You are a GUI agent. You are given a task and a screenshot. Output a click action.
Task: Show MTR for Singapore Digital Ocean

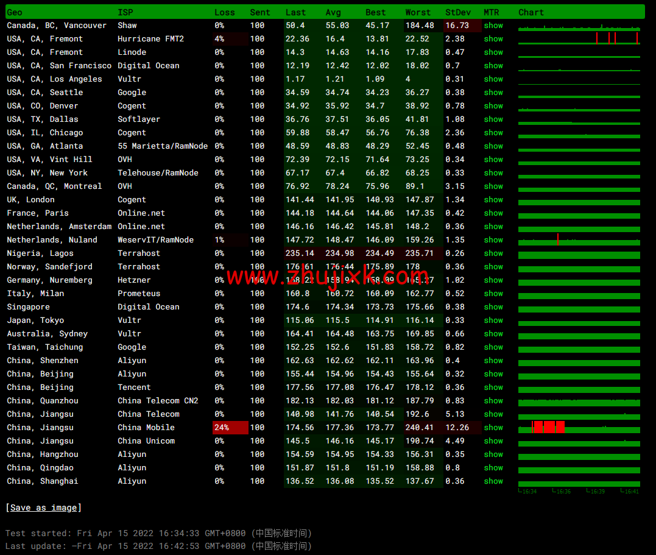493,307
